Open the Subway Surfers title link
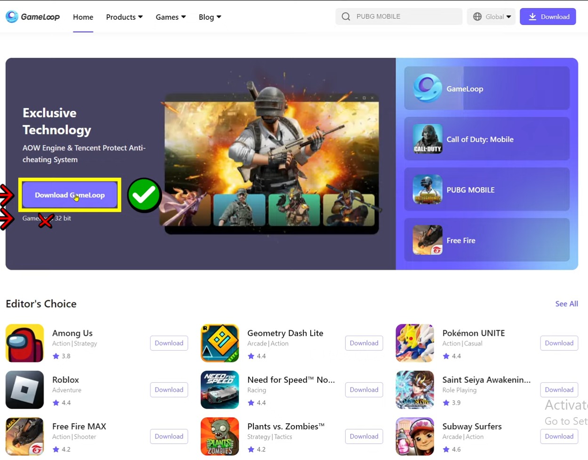This screenshot has width=588, height=460. 472,426
